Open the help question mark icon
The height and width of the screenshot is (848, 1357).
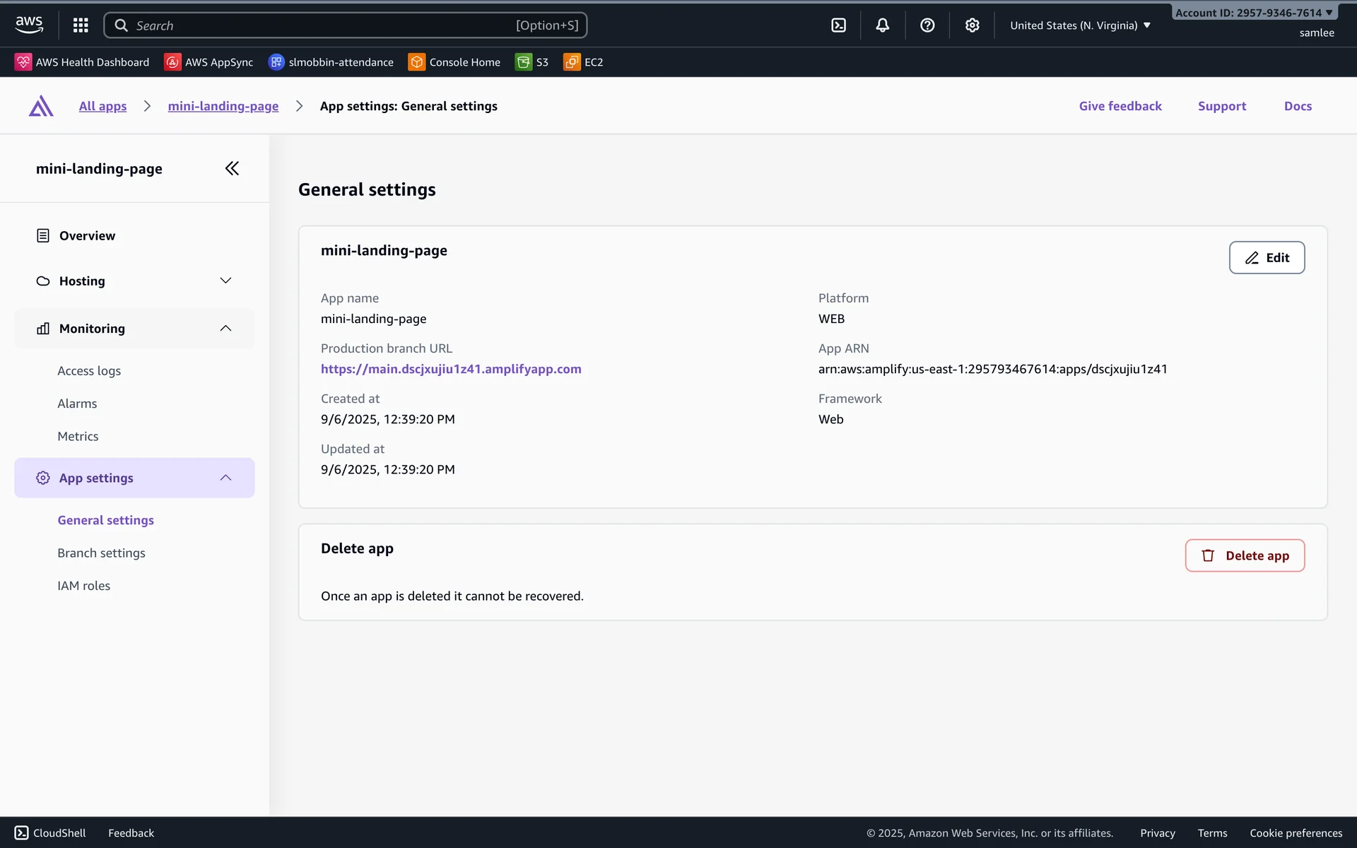point(927,25)
